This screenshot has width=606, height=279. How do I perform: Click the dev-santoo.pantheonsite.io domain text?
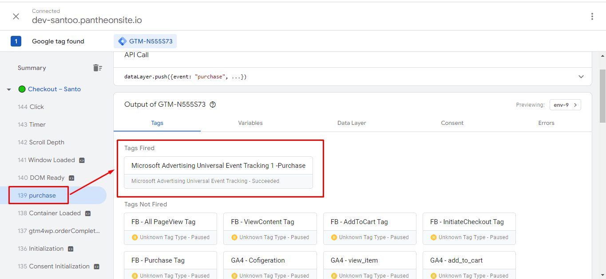(x=87, y=20)
